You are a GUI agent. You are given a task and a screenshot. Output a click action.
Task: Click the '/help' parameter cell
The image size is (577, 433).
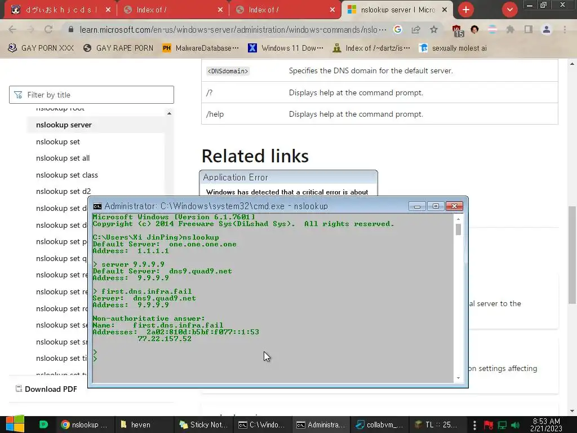[215, 114]
